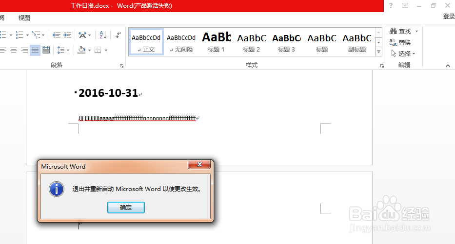Apply distributed alignment
455x244 pixels.
(46, 50)
